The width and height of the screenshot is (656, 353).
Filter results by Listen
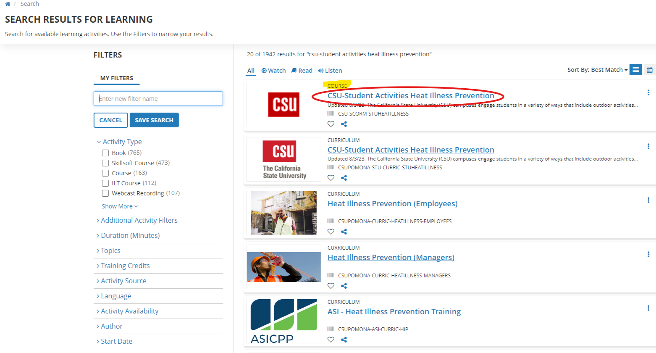(x=330, y=71)
